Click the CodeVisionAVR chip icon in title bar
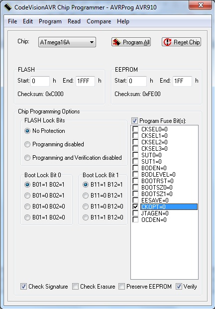 8,7
